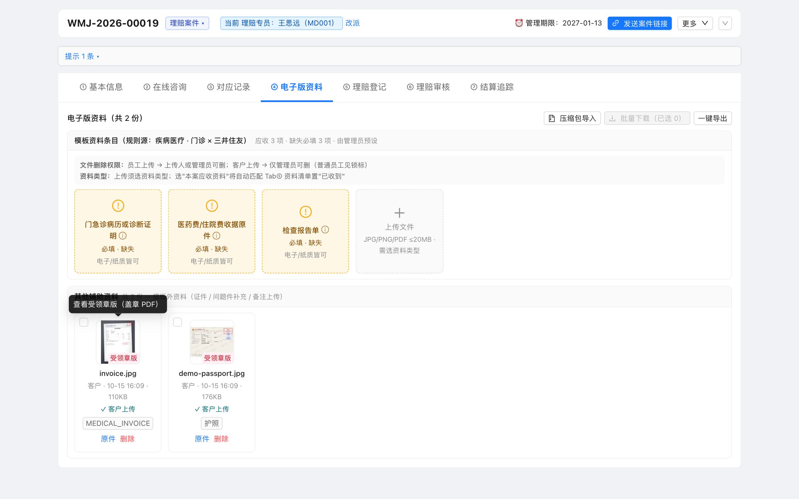Open invoice.jpg thumbnail preview

click(118, 342)
